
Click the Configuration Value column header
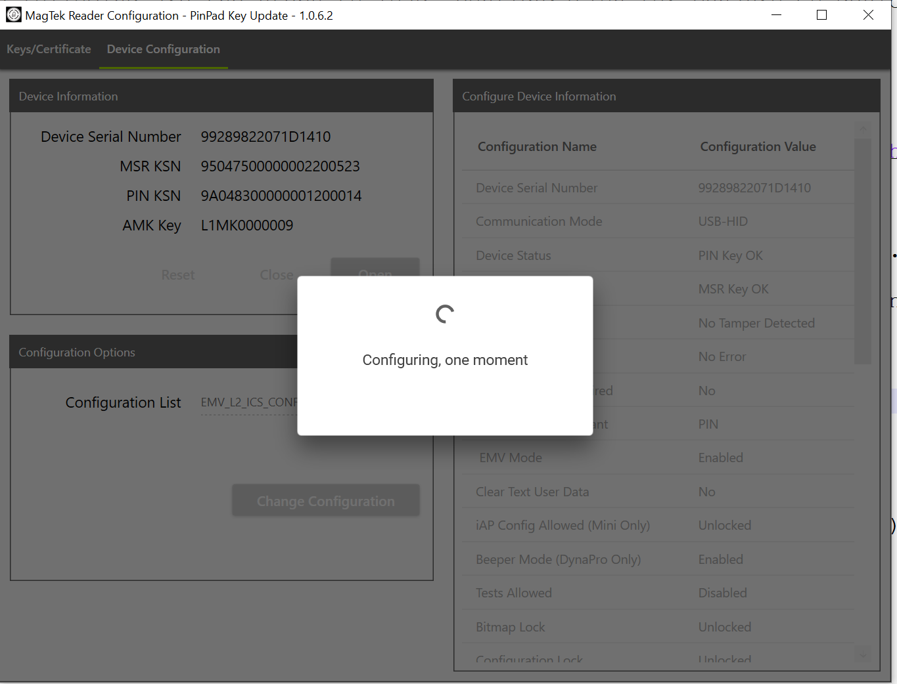pyautogui.click(x=758, y=146)
